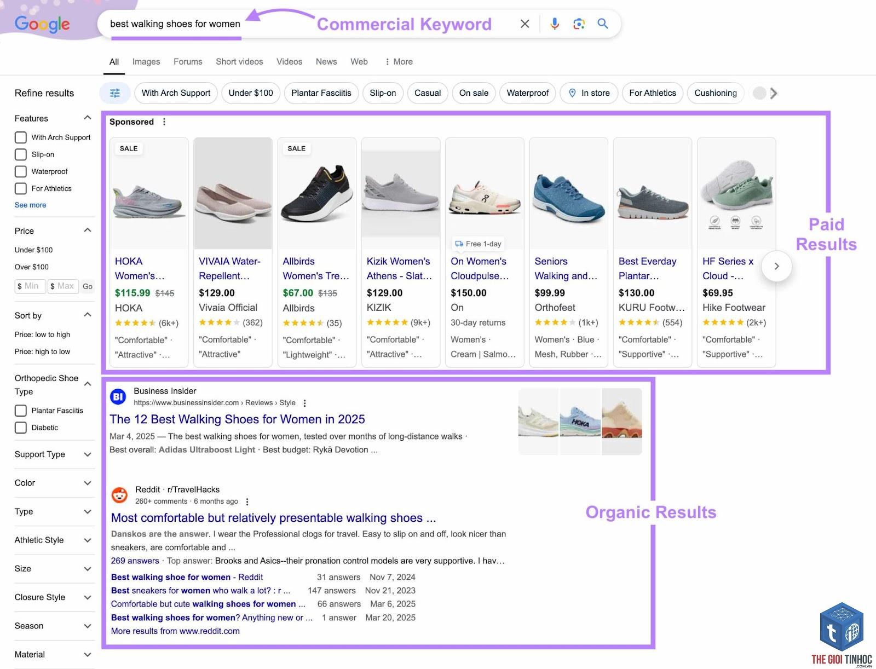The image size is (876, 669).
Task: Collapse the Sort by section
Action: (x=87, y=315)
